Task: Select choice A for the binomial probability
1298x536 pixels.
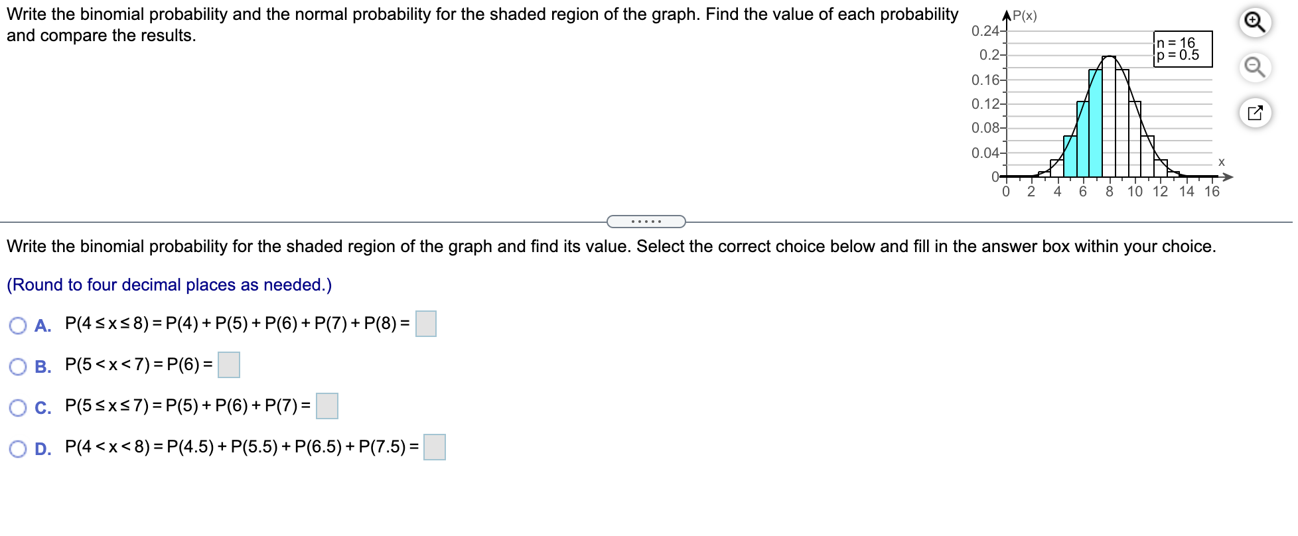Action: (x=18, y=323)
